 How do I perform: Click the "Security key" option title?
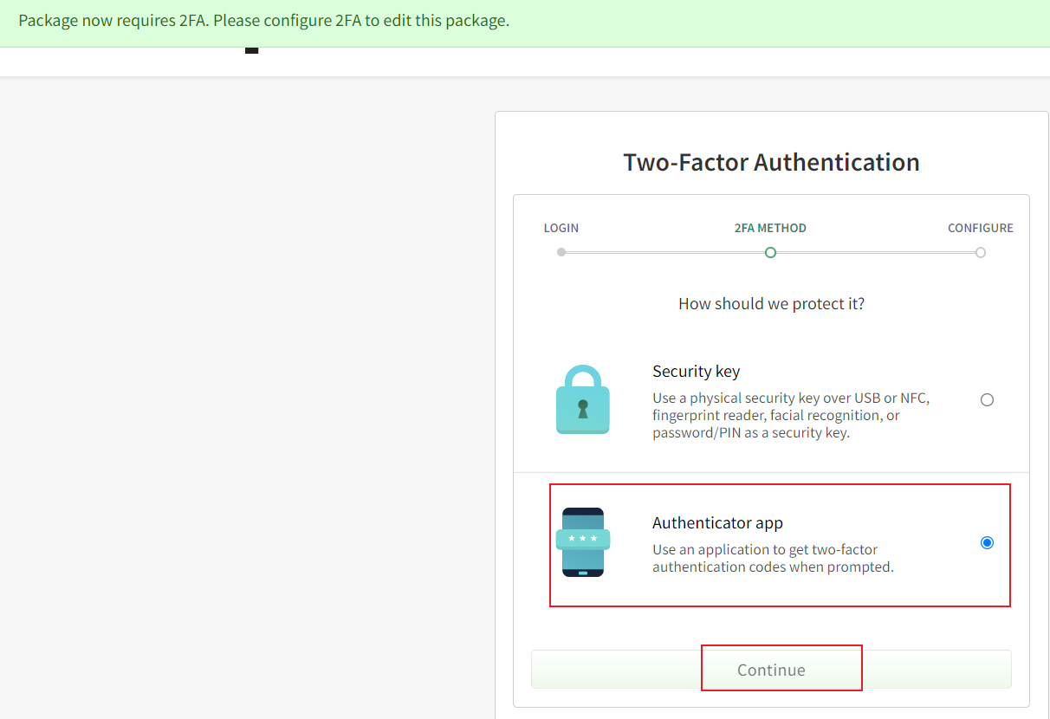[x=696, y=372]
